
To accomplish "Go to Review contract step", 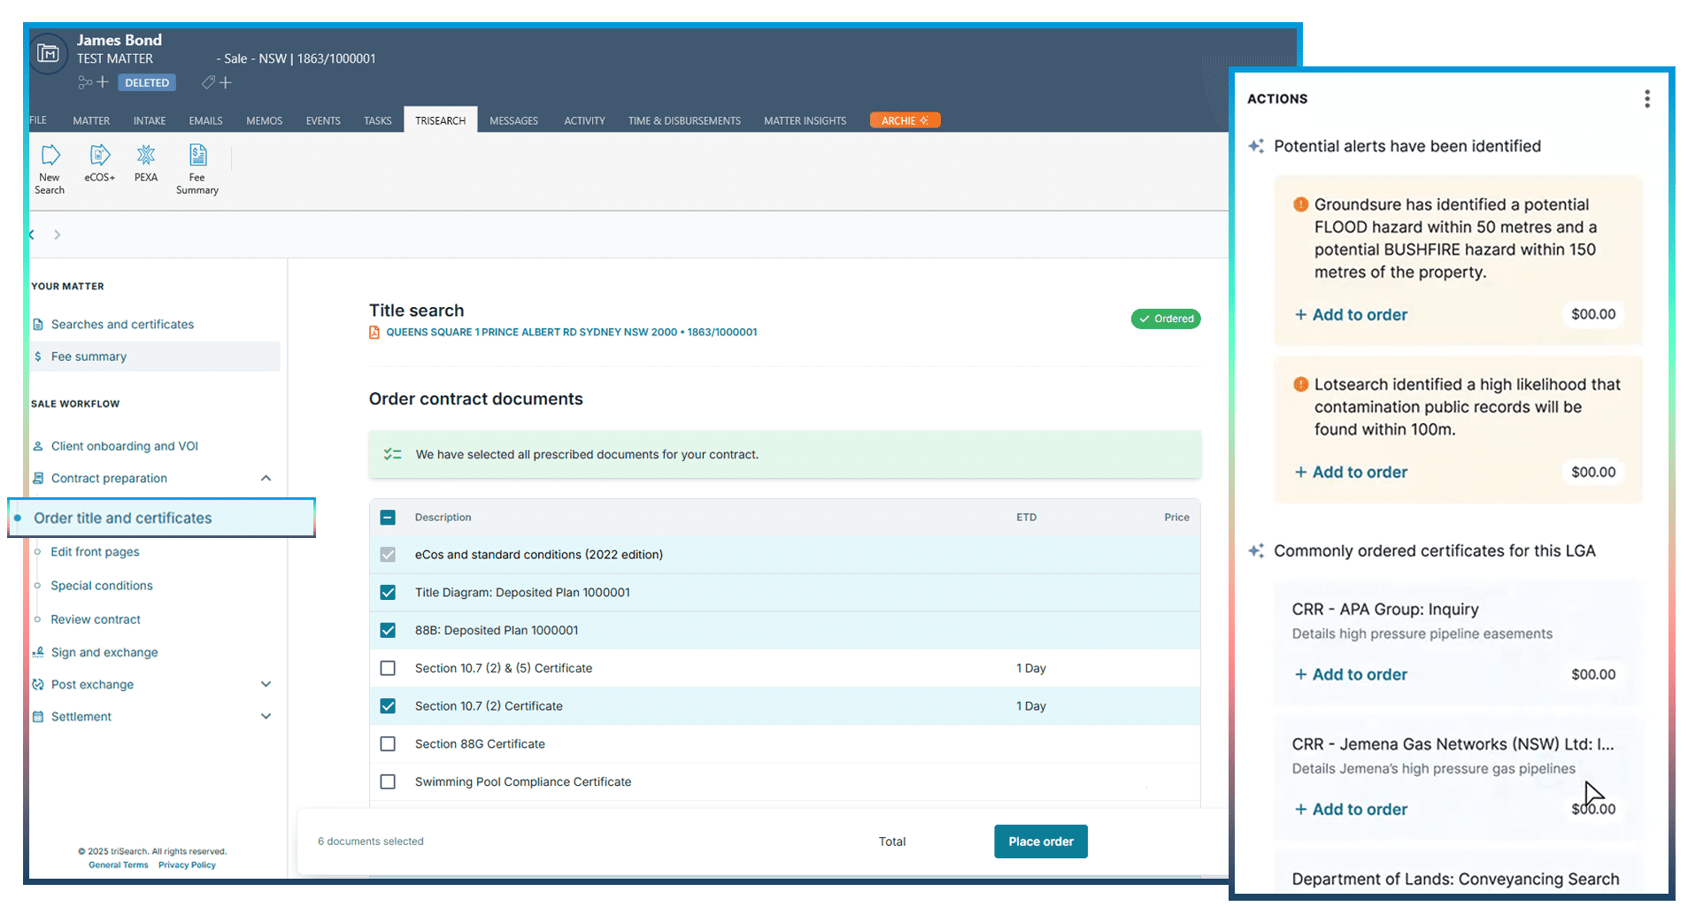I will point(96,619).
